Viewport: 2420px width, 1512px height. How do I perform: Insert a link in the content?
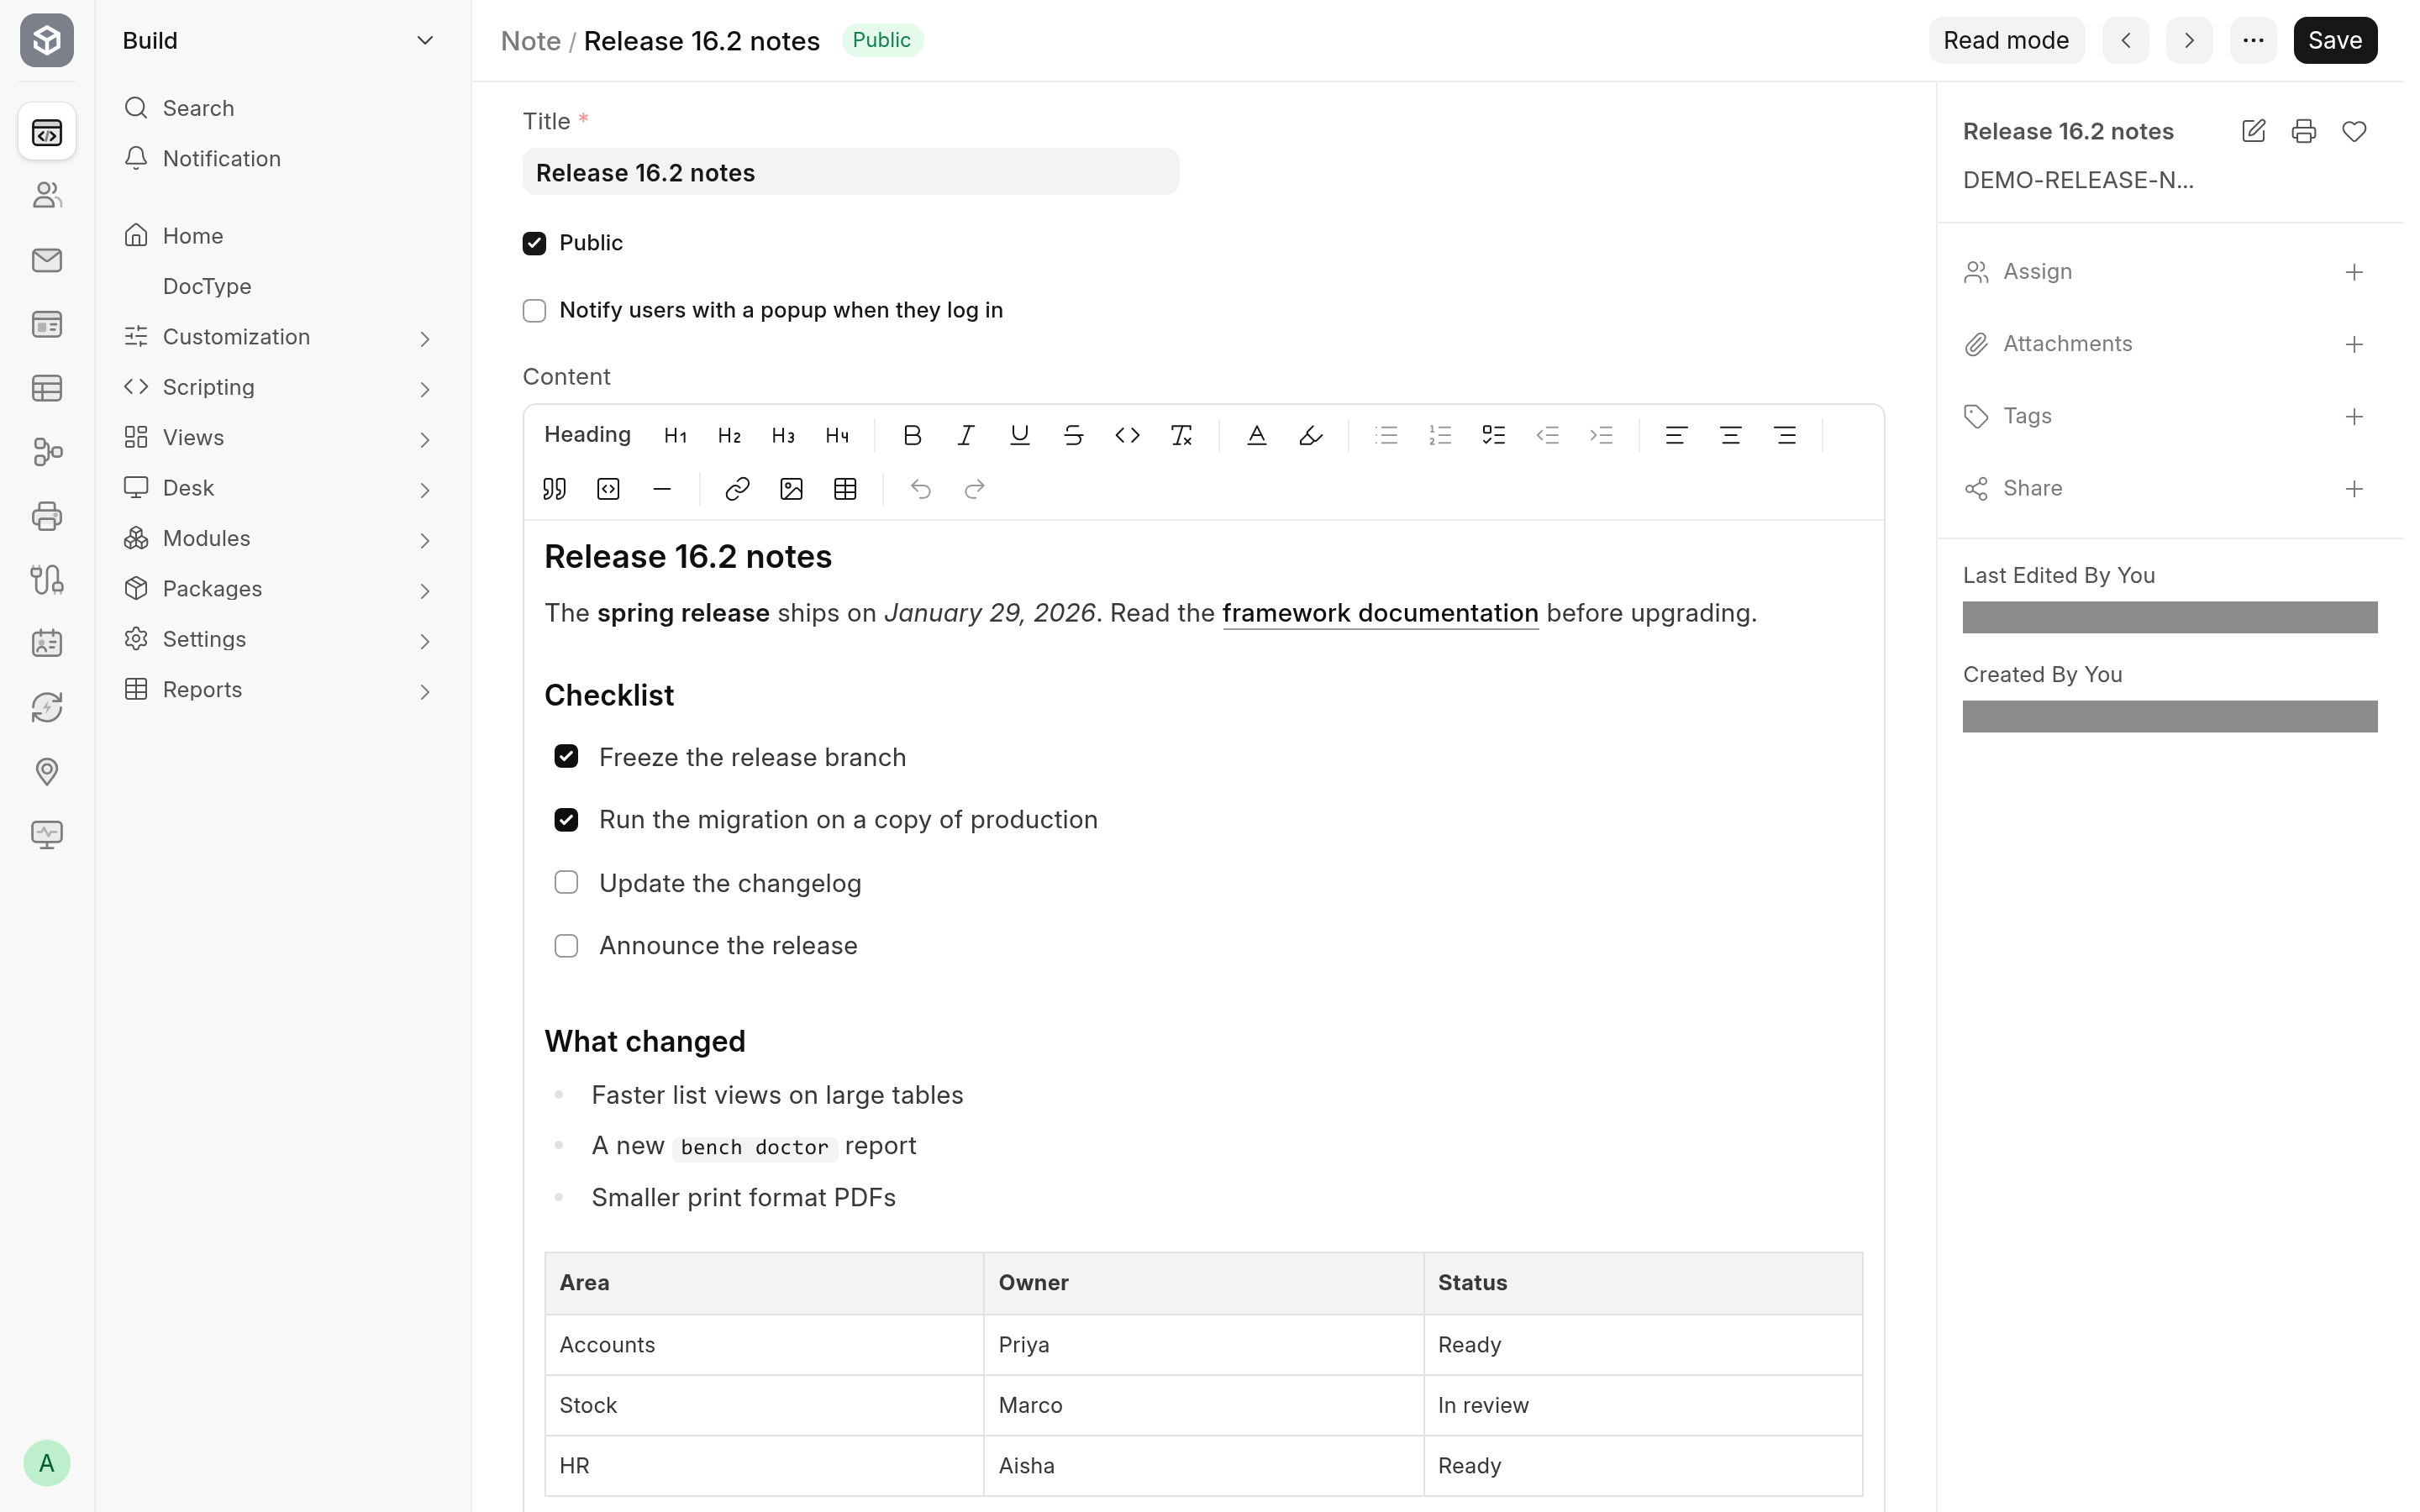click(x=738, y=489)
